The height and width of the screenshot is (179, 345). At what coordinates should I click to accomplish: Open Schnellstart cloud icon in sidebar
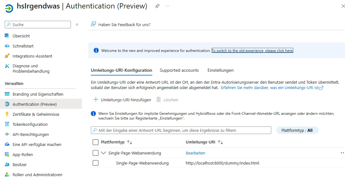(x=7, y=46)
